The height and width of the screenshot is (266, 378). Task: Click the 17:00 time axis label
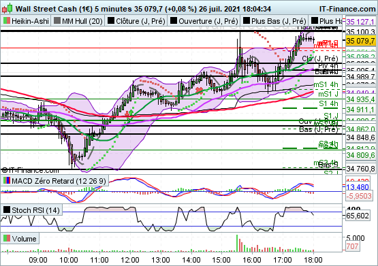[x=283, y=261]
